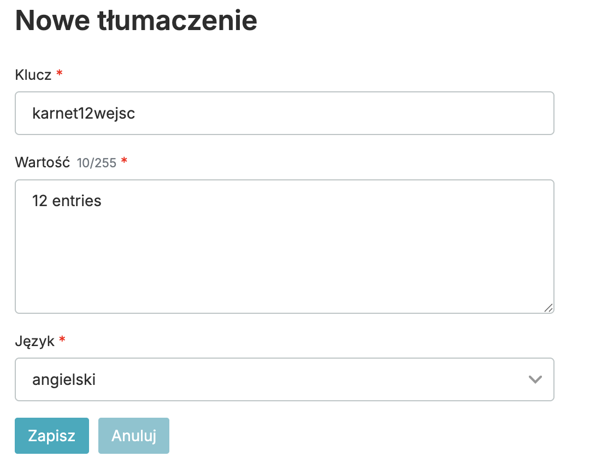The height and width of the screenshot is (468, 590).
Task: Click the dropdown chevron arrow icon
Action: [x=535, y=379]
